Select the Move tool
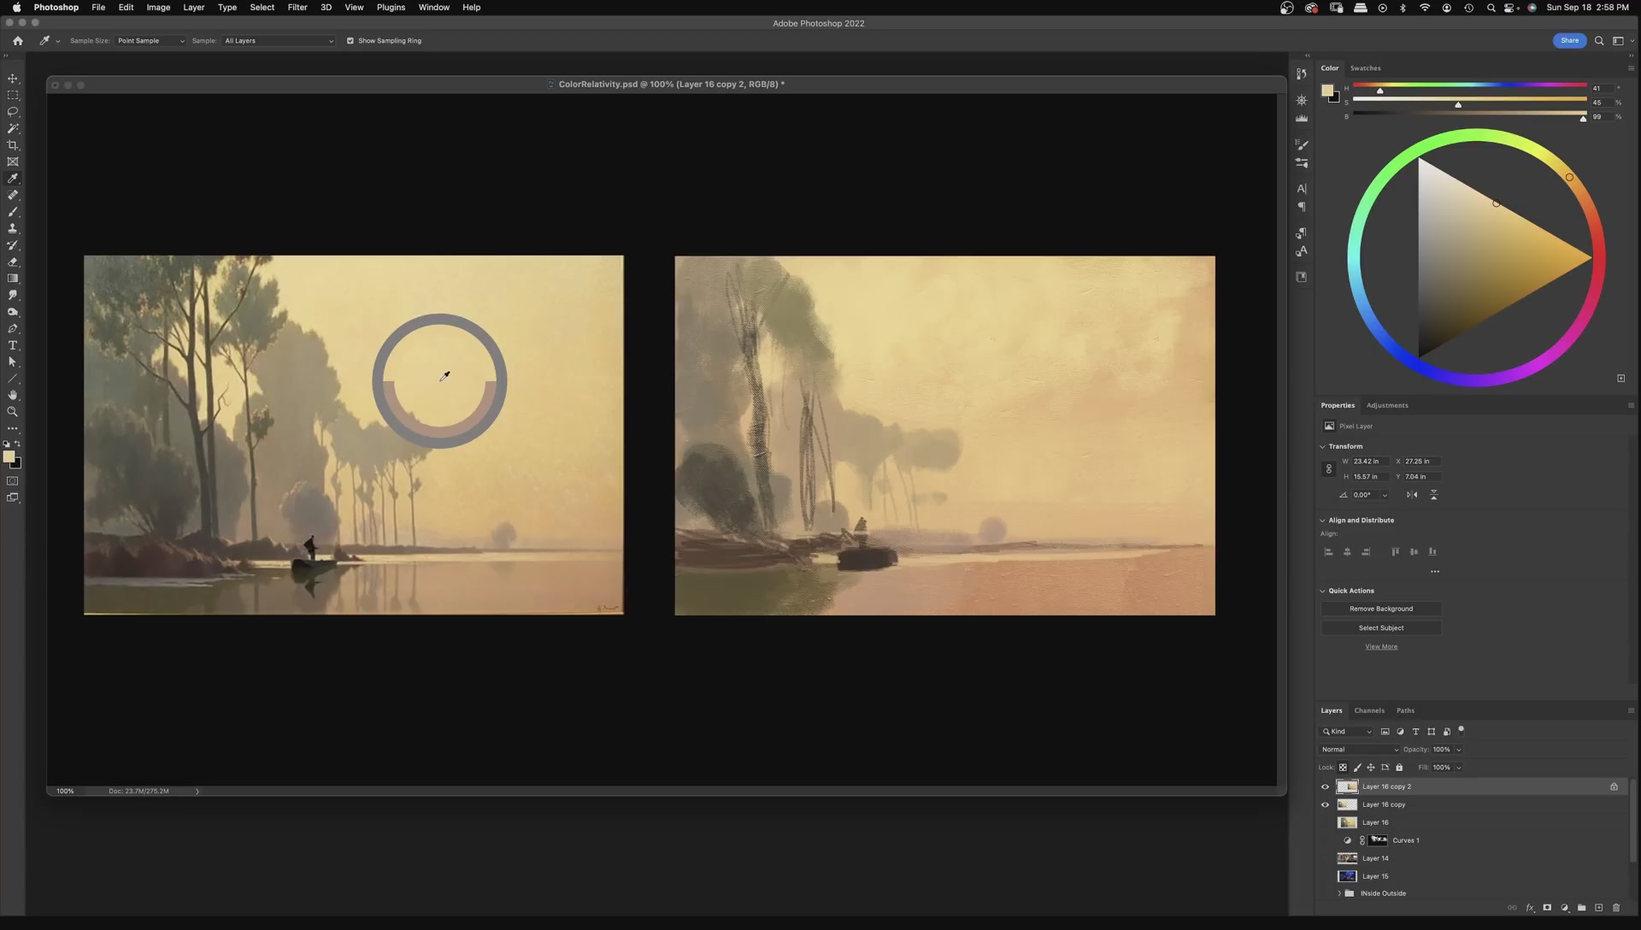Image resolution: width=1641 pixels, height=930 pixels. [x=13, y=79]
